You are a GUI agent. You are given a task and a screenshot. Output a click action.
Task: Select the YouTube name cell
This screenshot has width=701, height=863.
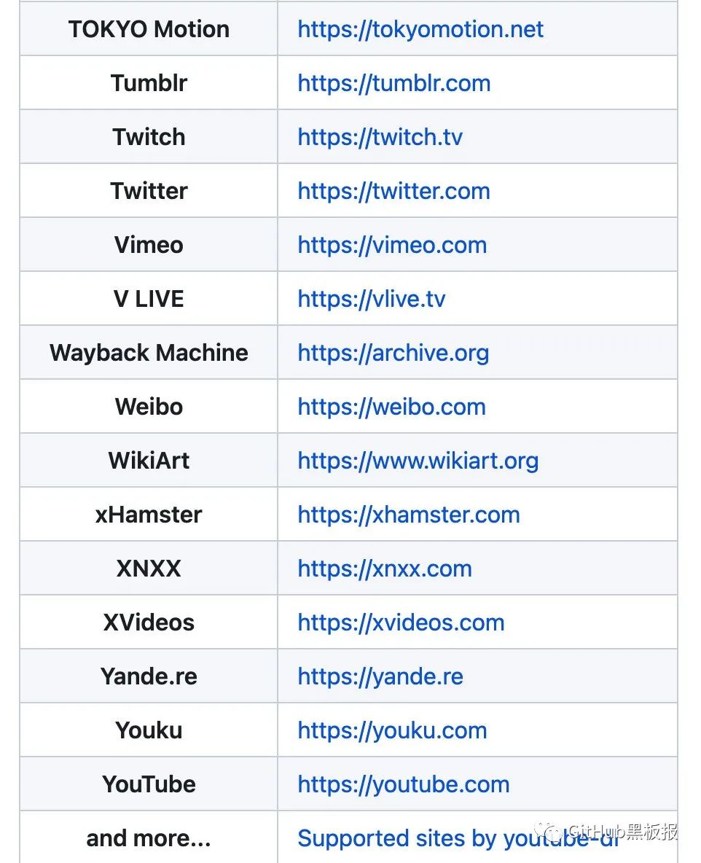(x=149, y=784)
